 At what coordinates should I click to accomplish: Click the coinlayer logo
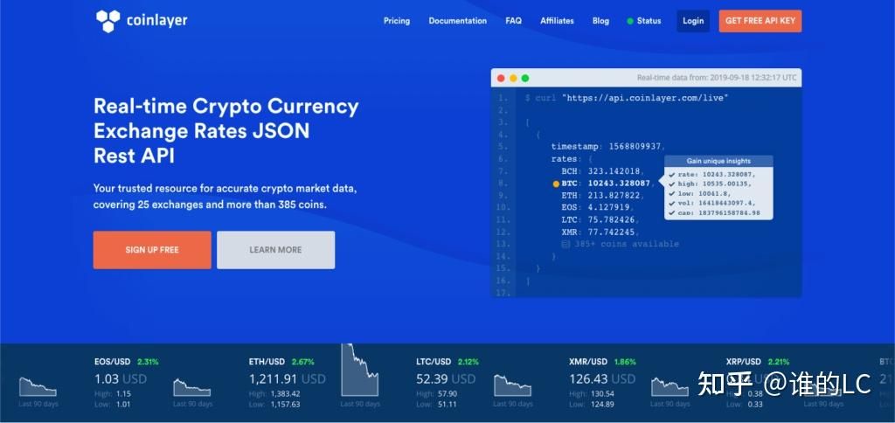pos(142,21)
